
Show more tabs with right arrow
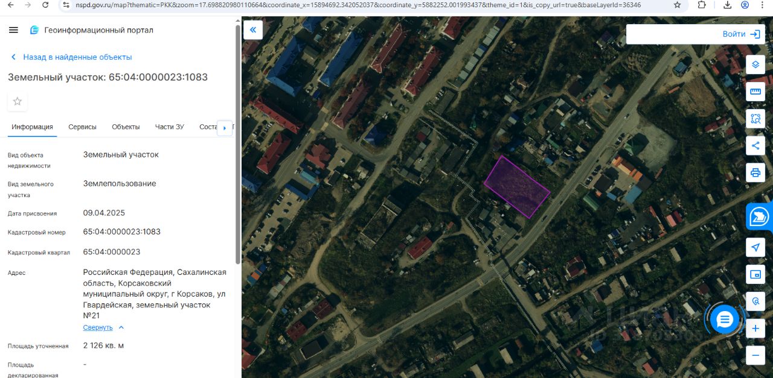[x=225, y=128]
